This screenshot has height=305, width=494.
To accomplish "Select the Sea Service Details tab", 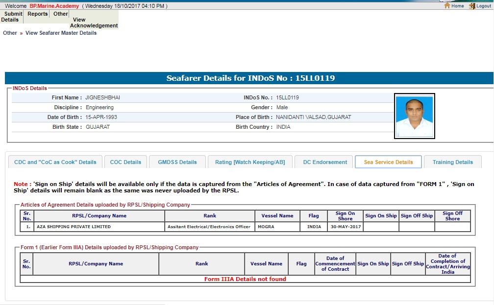I will pyautogui.click(x=388, y=162).
